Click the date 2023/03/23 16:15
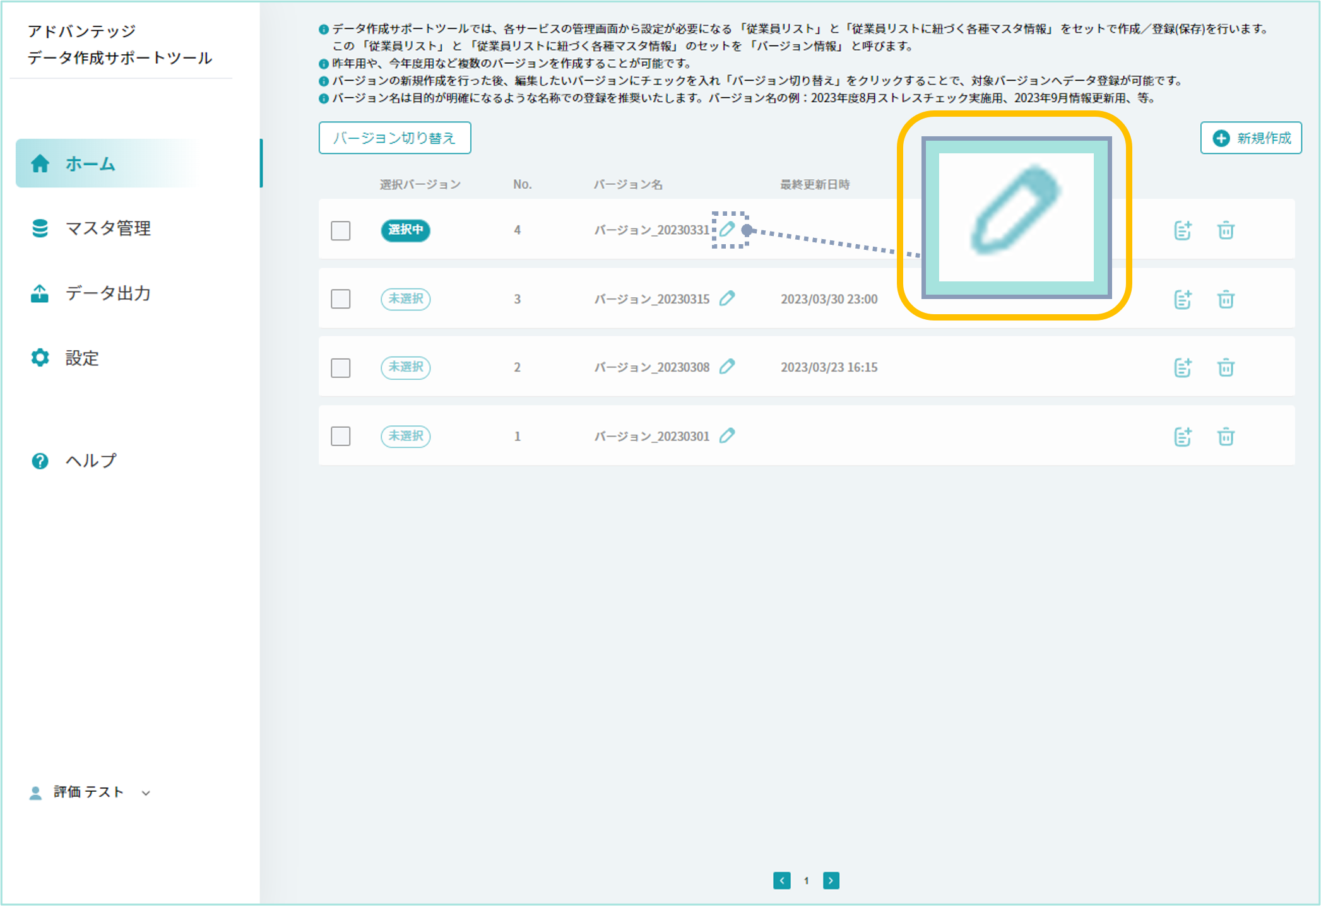Viewport: 1321px width, 906px height. pyautogui.click(x=829, y=367)
